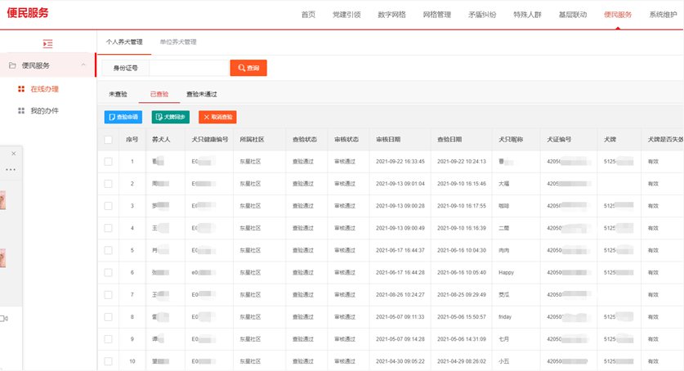
Task: Collapse the sidebar using the menu fold icon
Action: coord(47,43)
